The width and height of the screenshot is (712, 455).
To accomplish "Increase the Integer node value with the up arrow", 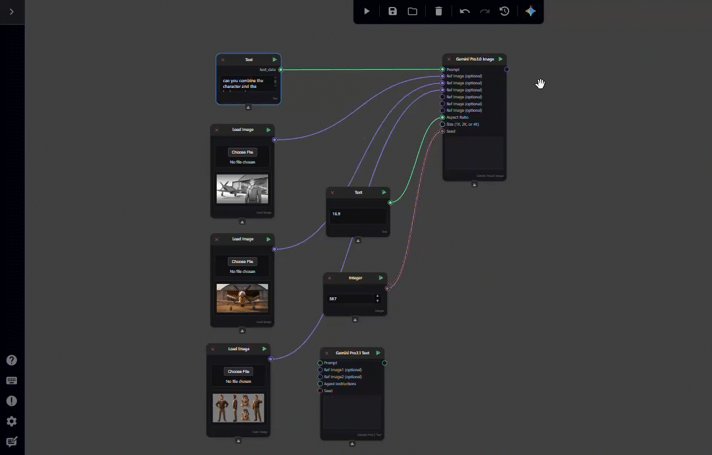I will coord(377,296).
